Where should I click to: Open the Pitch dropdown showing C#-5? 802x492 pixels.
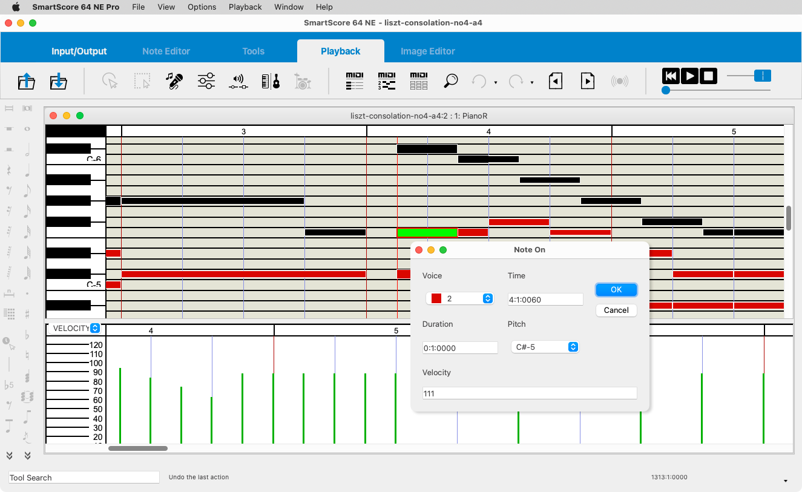[545, 347]
